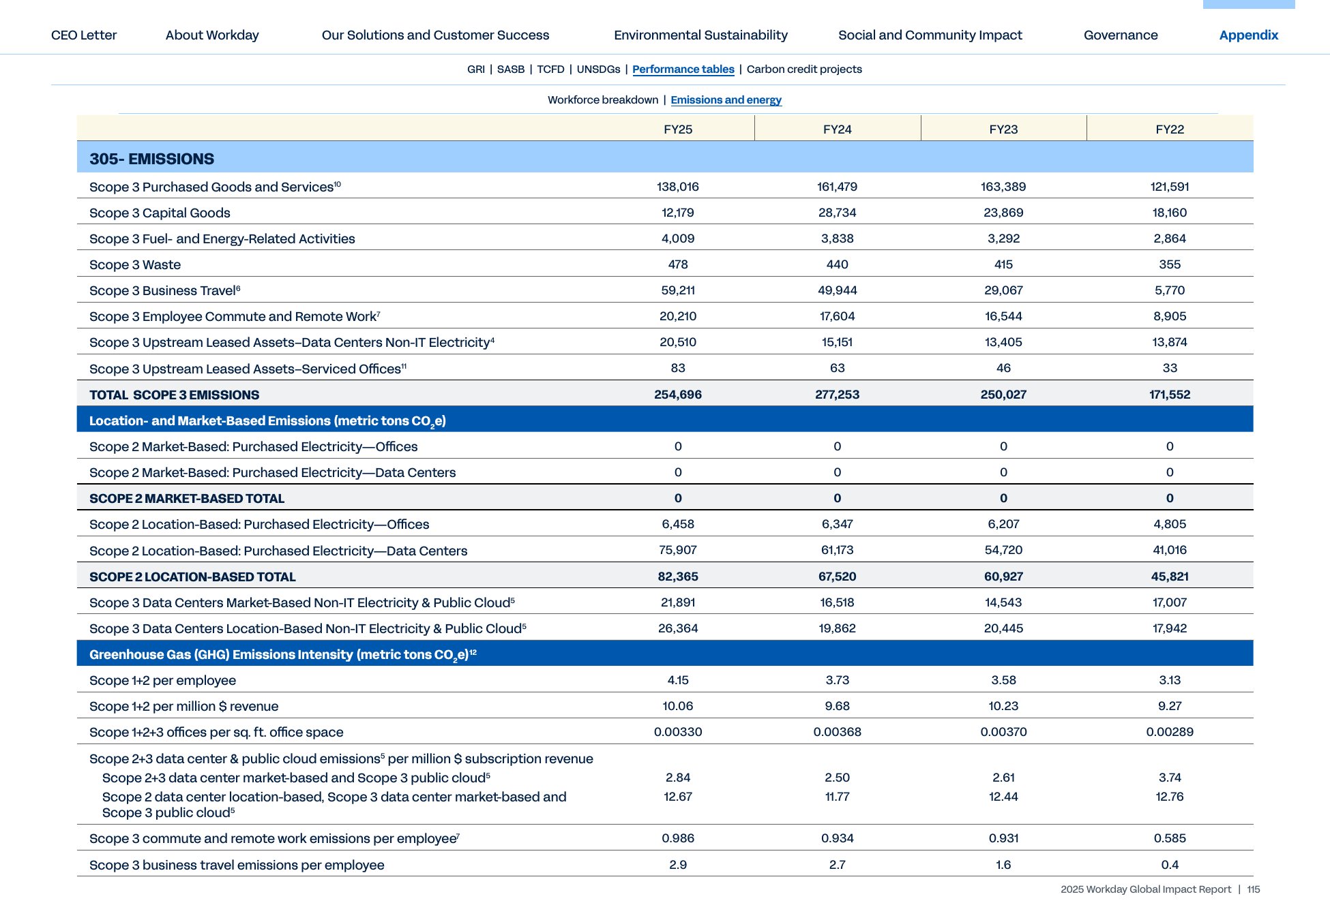Open the GRI sub-section link
1330x920 pixels.
tap(476, 69)
